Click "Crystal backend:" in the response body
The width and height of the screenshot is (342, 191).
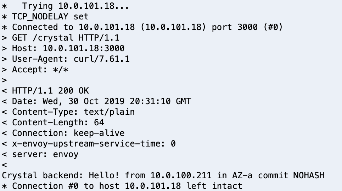(43, 175)
